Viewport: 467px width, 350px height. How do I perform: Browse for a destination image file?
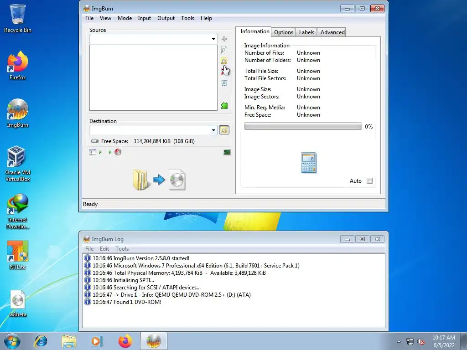point(224,130)
